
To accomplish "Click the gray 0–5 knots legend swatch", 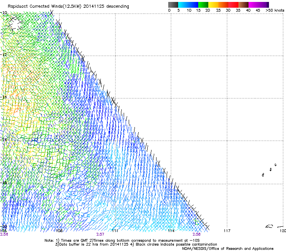I will coord(173,5).
